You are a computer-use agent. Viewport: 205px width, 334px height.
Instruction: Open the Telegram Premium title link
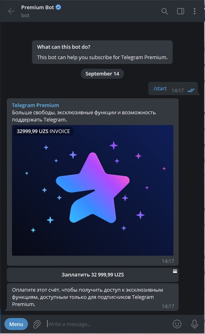click(x=36, y=105)
